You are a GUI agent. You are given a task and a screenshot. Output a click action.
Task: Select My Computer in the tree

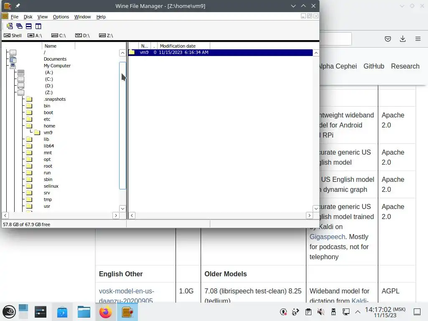pyautogui.click(x=57, y=66)
